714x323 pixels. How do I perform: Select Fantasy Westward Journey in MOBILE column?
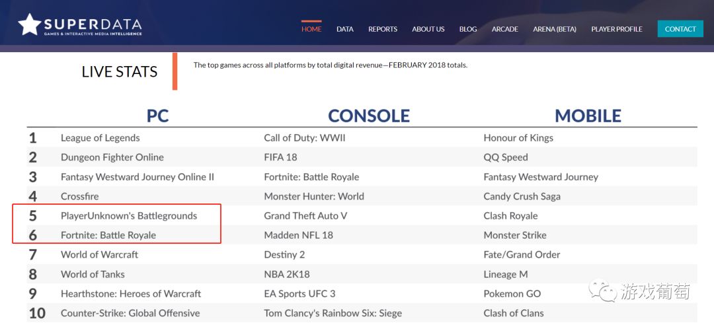[x=541, y=177]
